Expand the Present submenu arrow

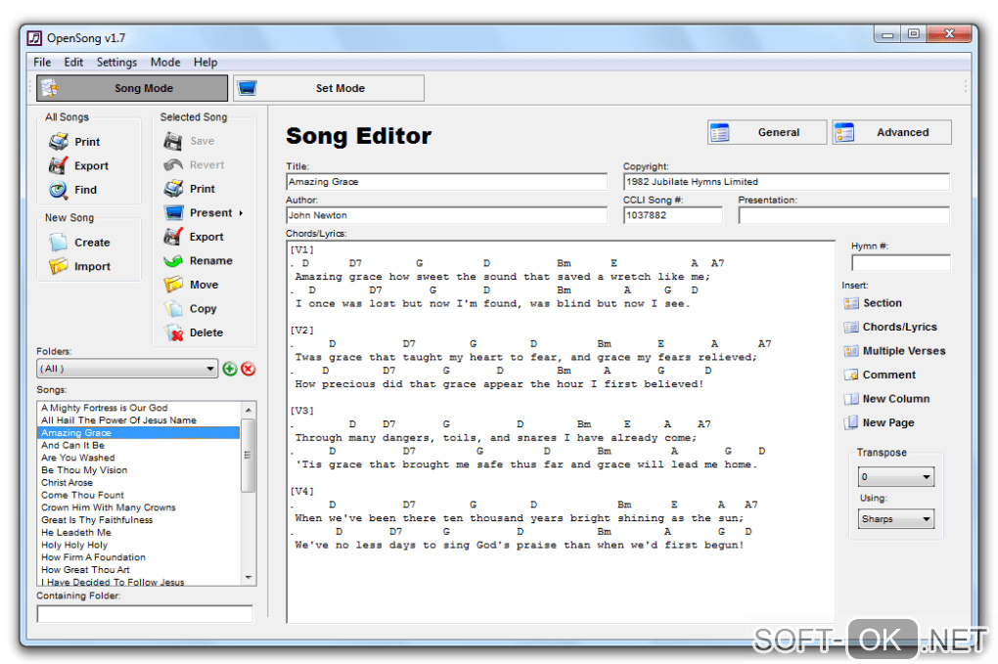pyautogui.click(x=242, y=213)
